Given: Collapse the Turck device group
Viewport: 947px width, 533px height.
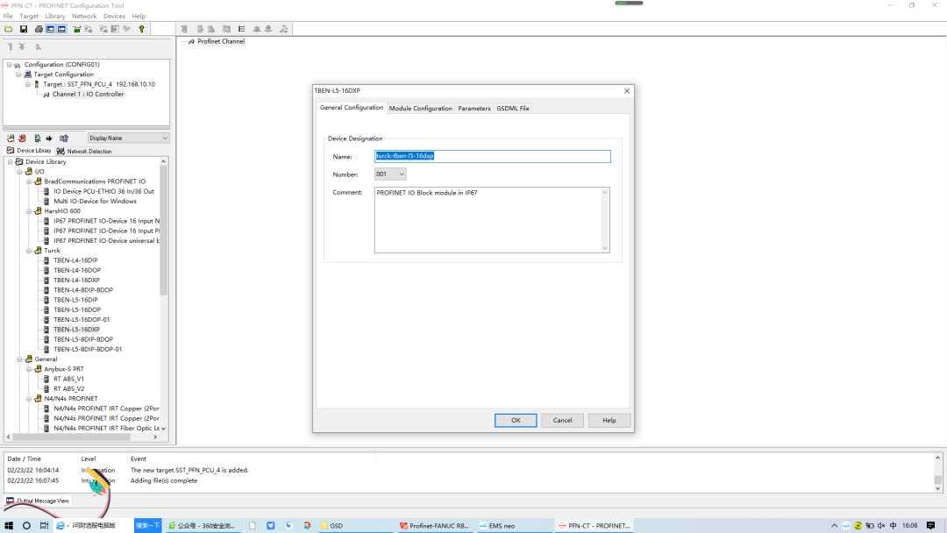Looking at the screenshot, I should coord(27,250).
